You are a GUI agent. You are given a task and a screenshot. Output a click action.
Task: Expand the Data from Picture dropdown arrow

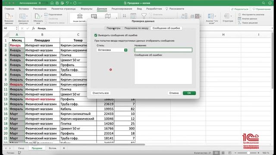click(27, 16)
